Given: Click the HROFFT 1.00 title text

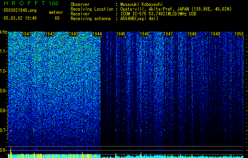Looking at the screenshot, I should [31, 3].
